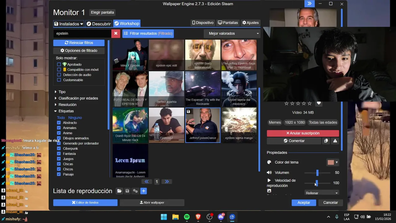Copy the wallpaper link icon beside Comentar
The height and width of the screenshot is (223, 396).
click(x=326, y=141)
